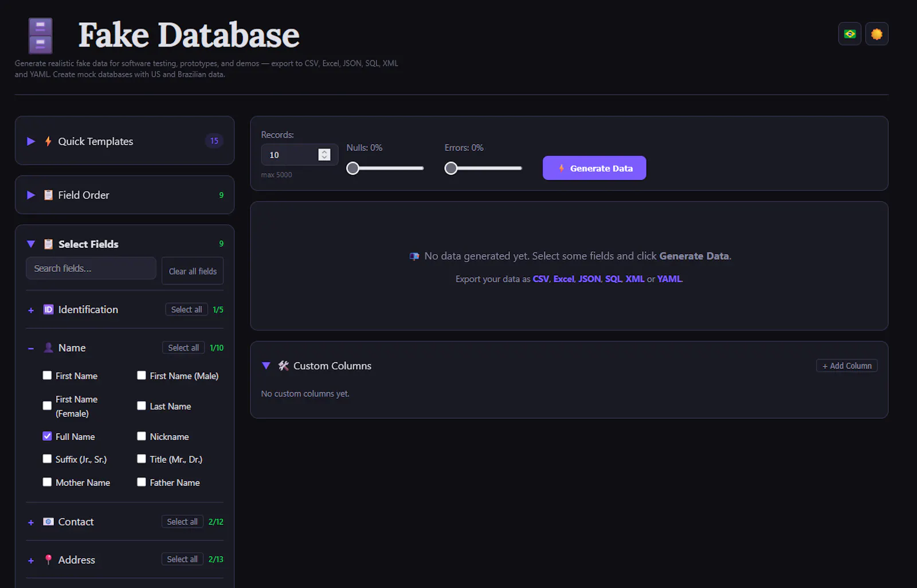This screenshot has height=588, width=917.
Task: Check the First Name (Male) checkbox
Action: pyautogui.click(x=141, y=375)
